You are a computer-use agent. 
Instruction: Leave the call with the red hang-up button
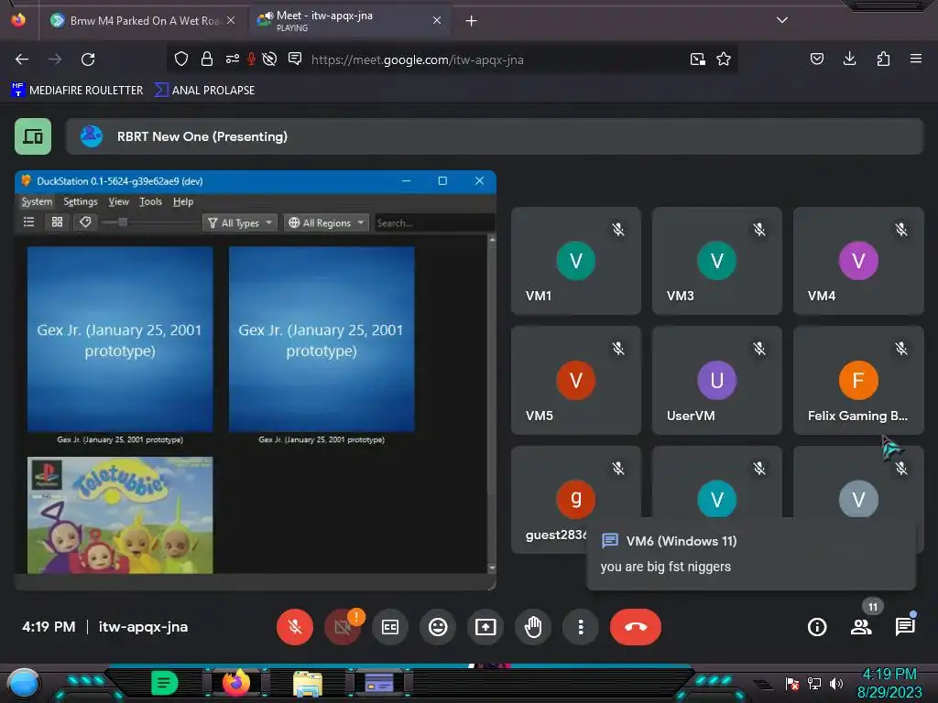click(636, 627)
